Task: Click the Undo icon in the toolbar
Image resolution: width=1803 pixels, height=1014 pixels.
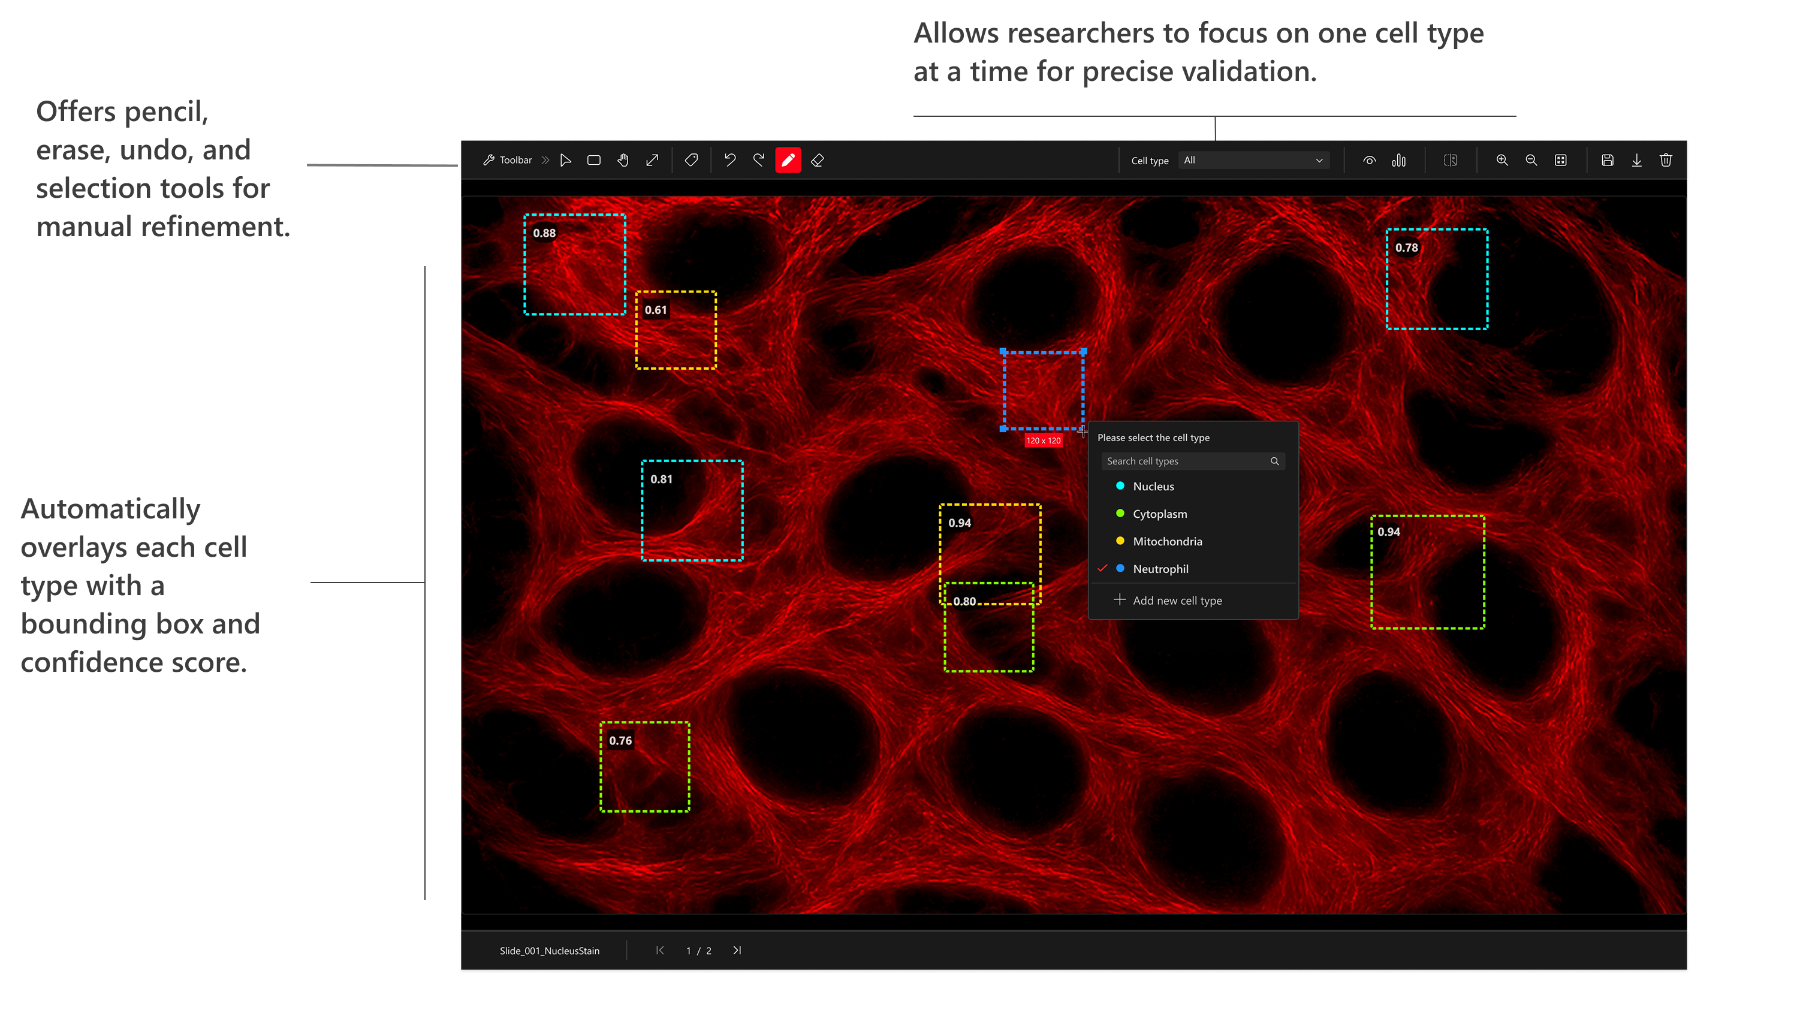Action: [x=729, y=159]
